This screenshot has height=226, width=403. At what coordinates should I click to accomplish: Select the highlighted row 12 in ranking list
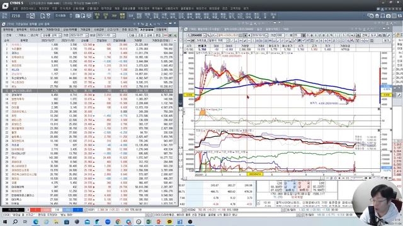(x=88, y=90)
